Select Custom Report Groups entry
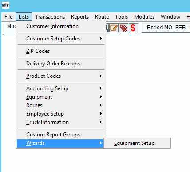 61,135
